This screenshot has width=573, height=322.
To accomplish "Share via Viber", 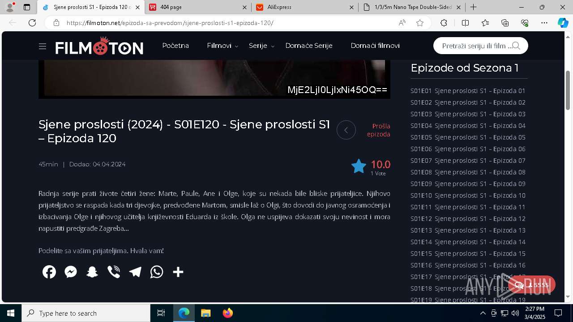I will pos(114,272).
